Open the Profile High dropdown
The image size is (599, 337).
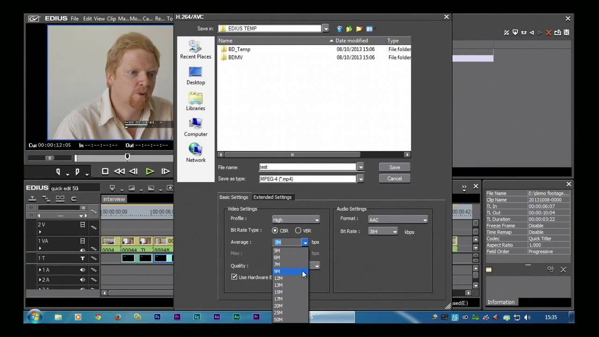(x=317, y=220)
